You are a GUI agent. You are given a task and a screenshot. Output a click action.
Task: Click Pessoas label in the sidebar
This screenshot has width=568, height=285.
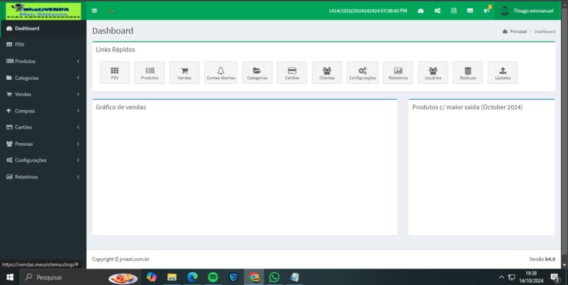24,144
